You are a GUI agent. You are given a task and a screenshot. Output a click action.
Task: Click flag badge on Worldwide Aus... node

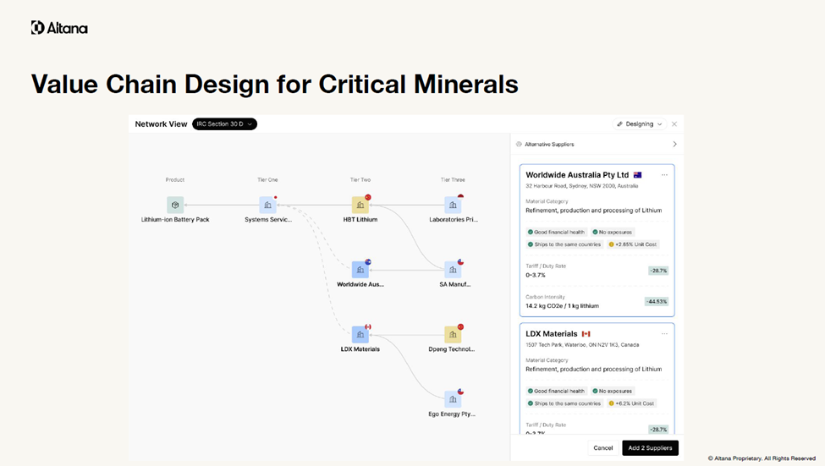click(x=368, y=261)
